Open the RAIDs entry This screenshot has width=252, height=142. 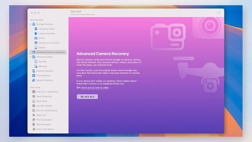click(x=41, y=38)
